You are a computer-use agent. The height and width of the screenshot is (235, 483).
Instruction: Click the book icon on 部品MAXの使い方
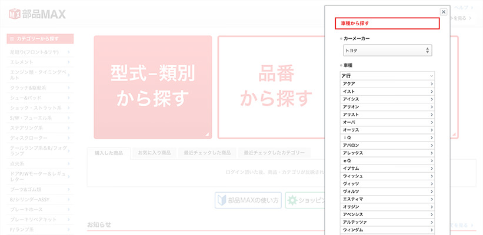[222, 200]
